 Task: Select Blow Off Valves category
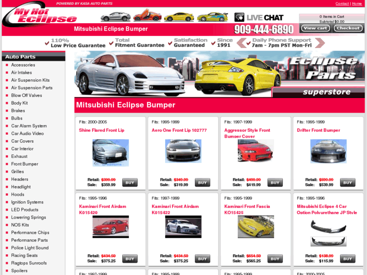27,95
